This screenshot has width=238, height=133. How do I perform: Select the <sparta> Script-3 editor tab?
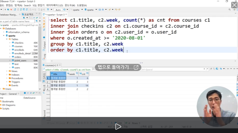tap(55, 15)
